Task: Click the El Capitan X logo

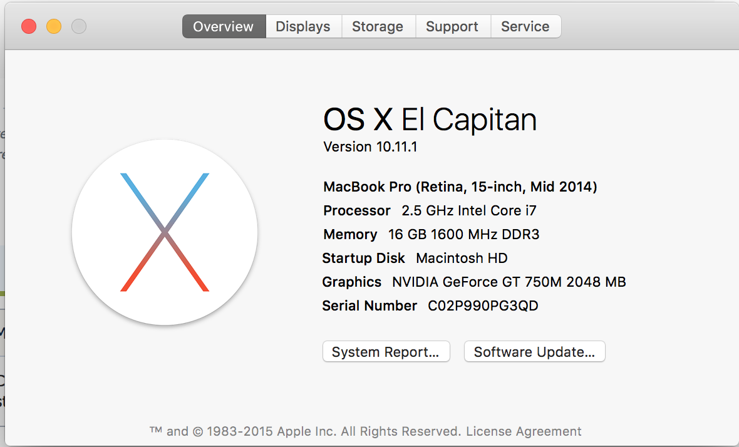Action: (165, 232)
